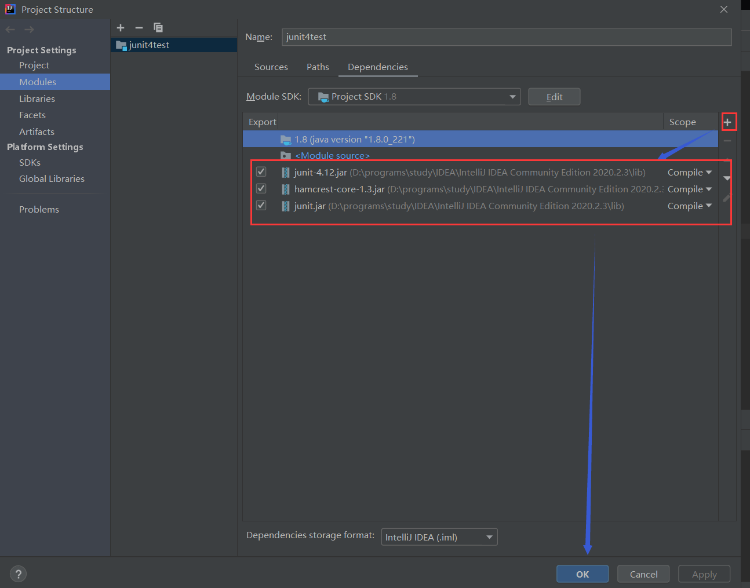The height and width of the screenshot is (588, 750).
Task: Click the Module source link
Action: [x=333, y=155]
